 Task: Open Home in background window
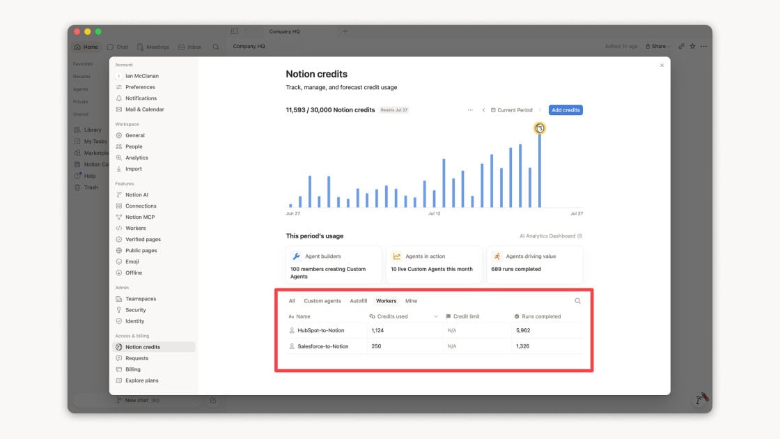click(86, 47)
